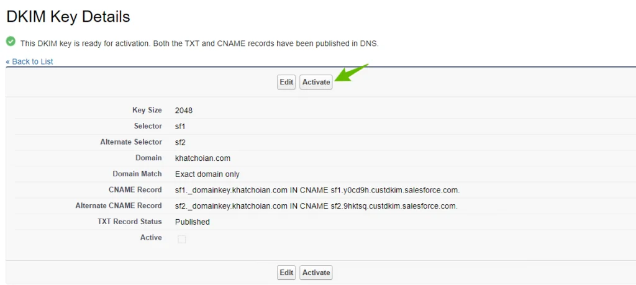The height and width of the screenshot is (285, 636).
Task: Click the Activate button below the key details
Action: pyautogui.click(x=316, y=273)
